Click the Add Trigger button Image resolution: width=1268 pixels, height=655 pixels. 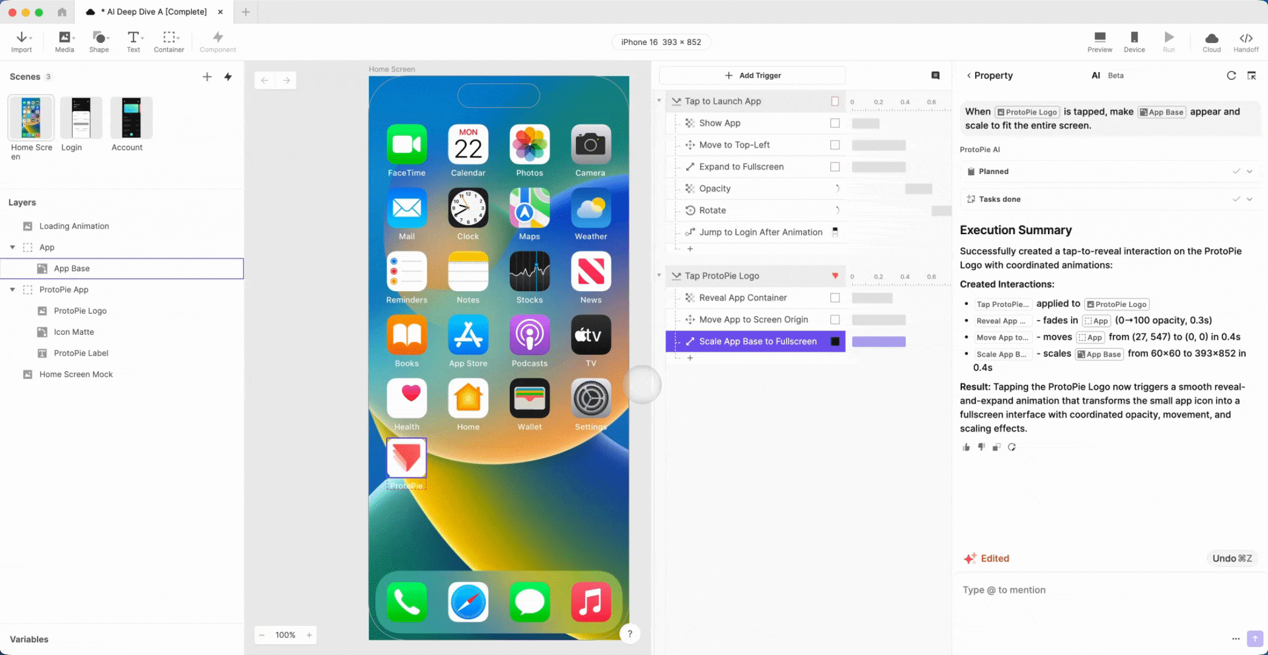pos(752,75)
